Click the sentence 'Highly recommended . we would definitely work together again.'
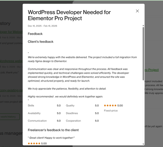Image resolution: width=163 pixels, height=147 pixels. (x=65, y=97)
